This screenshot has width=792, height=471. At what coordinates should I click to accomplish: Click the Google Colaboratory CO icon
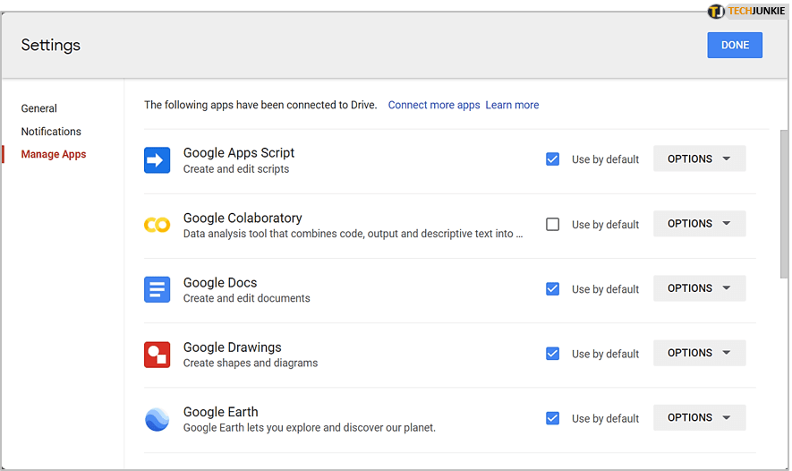(157, 225)
